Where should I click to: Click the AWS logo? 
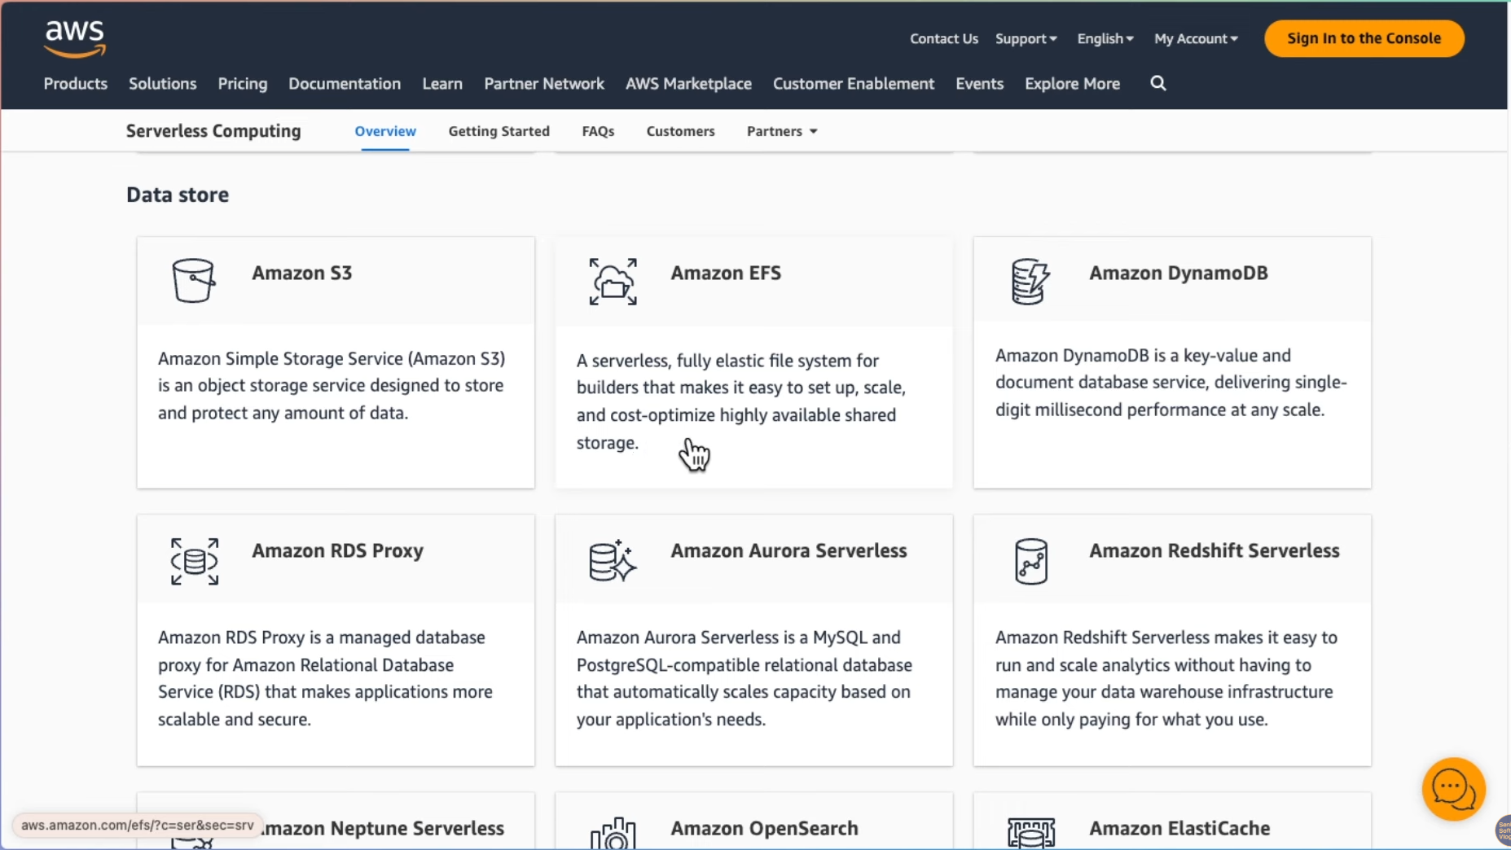75,39
